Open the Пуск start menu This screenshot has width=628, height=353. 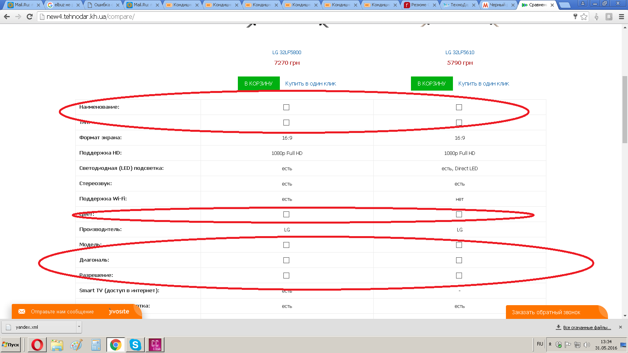(11, 345)
